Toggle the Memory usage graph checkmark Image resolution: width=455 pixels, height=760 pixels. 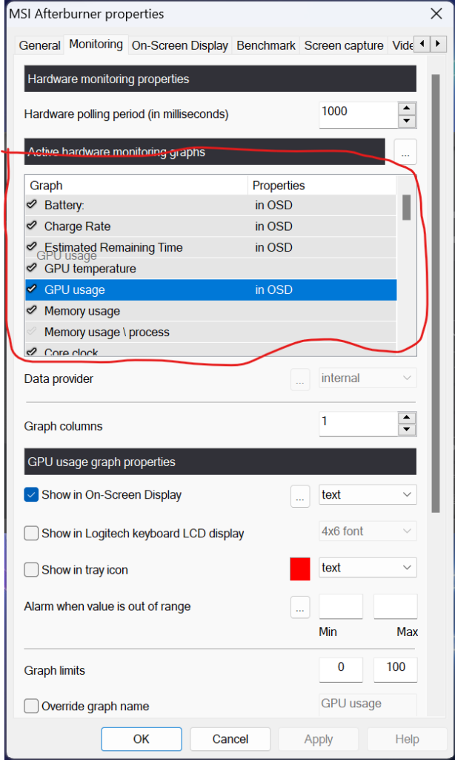coord(32,311)
